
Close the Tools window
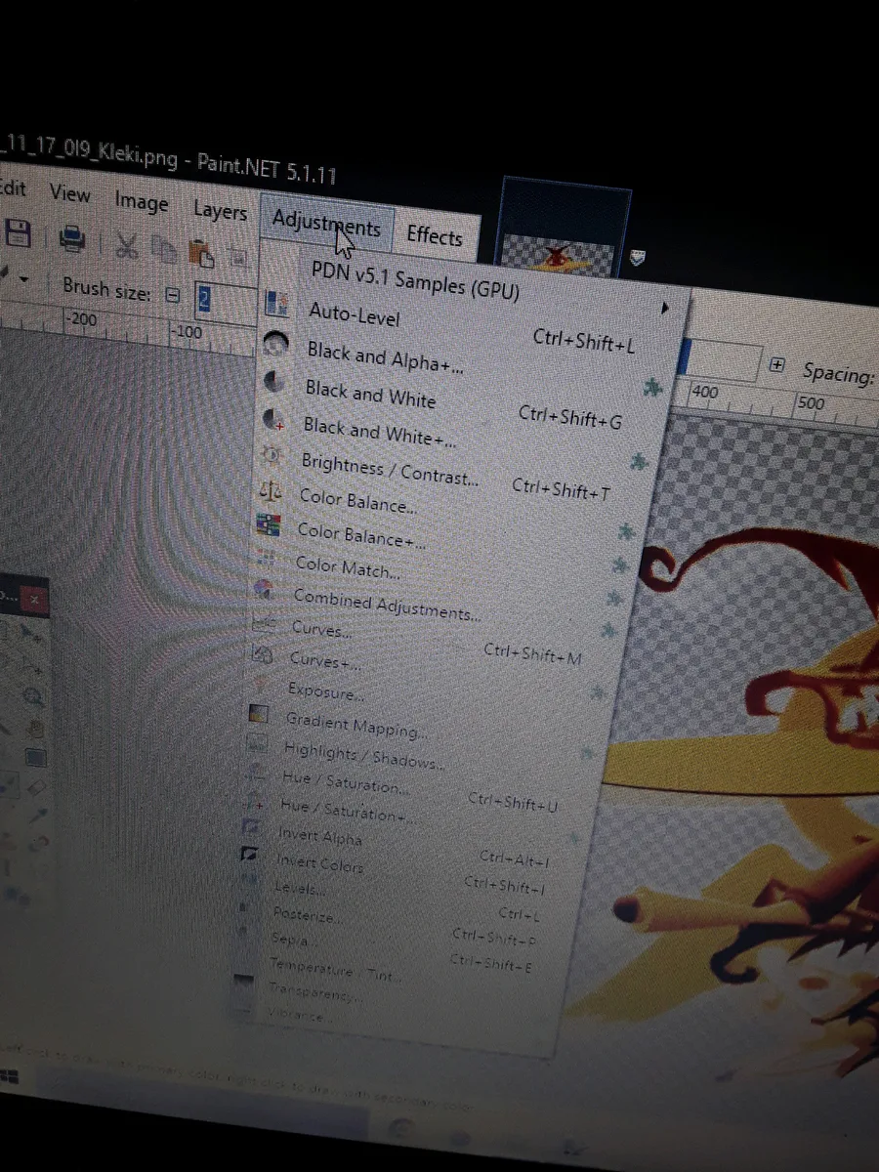coord(36,599)
